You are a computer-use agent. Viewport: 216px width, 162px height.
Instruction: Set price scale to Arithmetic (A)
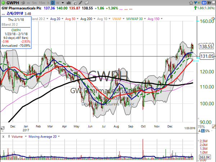point(199,131)
